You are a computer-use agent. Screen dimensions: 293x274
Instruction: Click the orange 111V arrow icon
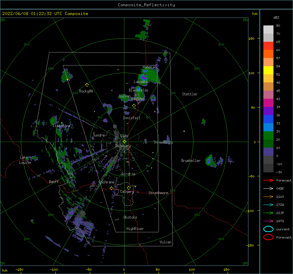tap(268, 196)
